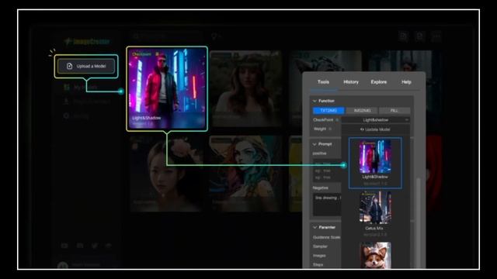Collapse the Function section

(x=315, y=101)
